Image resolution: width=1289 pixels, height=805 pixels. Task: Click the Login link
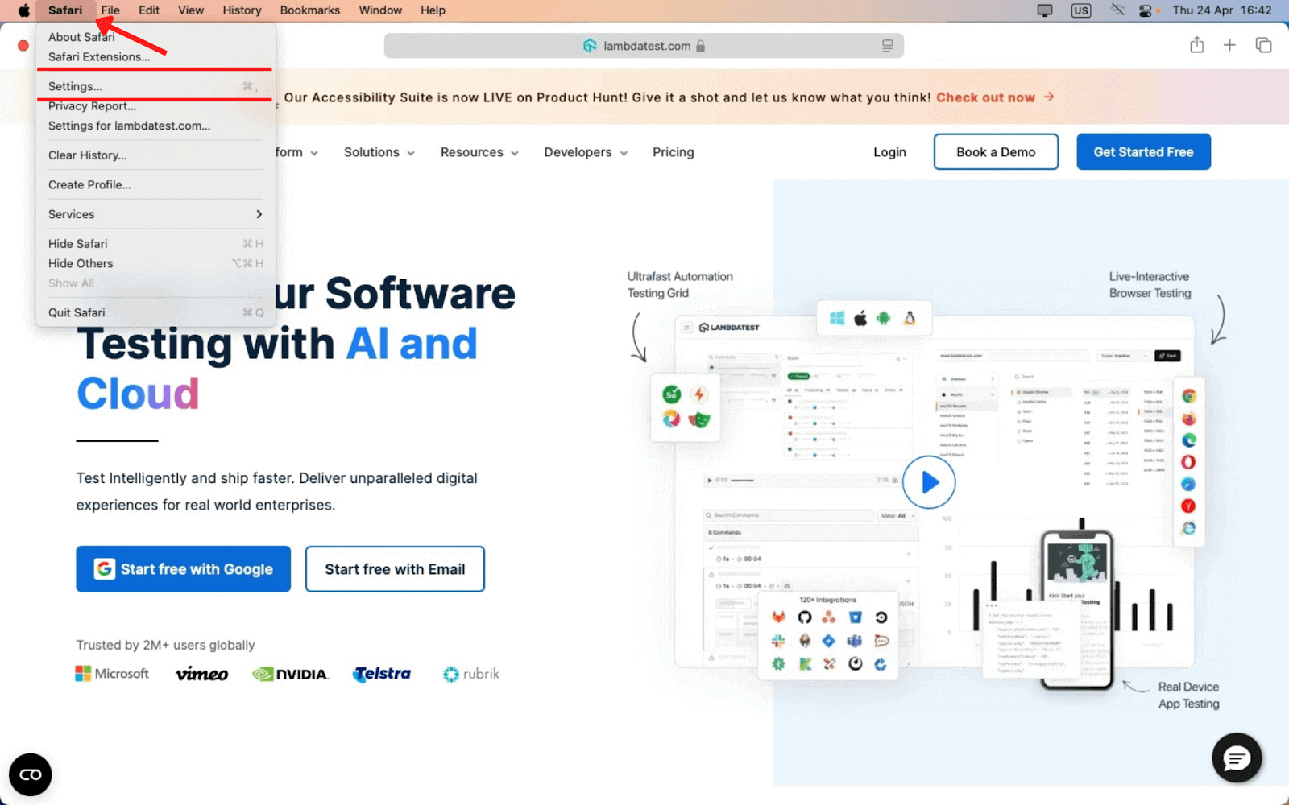pos(889,152)
